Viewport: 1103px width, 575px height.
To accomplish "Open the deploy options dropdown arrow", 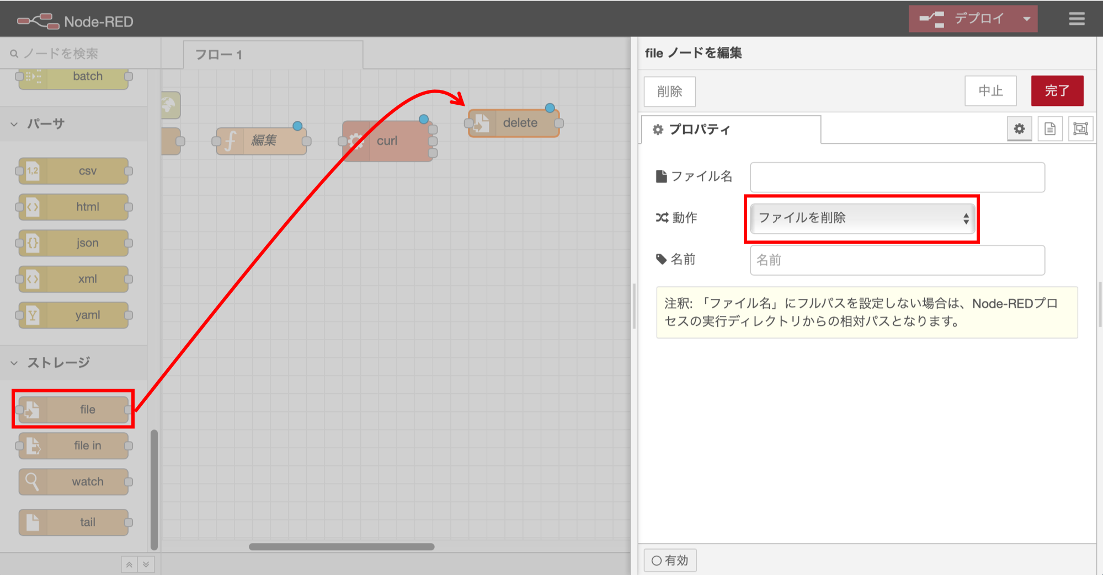I will click(x=1027, y=18).
